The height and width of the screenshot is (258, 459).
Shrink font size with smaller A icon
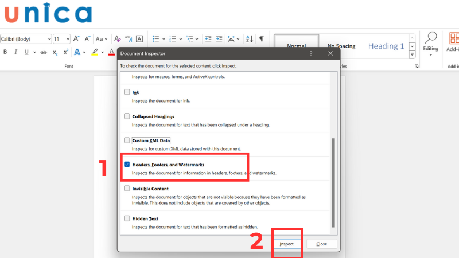[x=87, y=38]
